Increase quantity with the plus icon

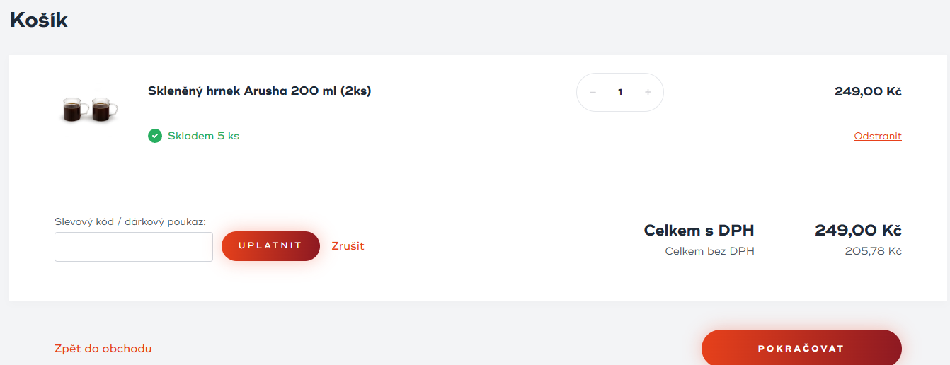[x=648, y=93]
